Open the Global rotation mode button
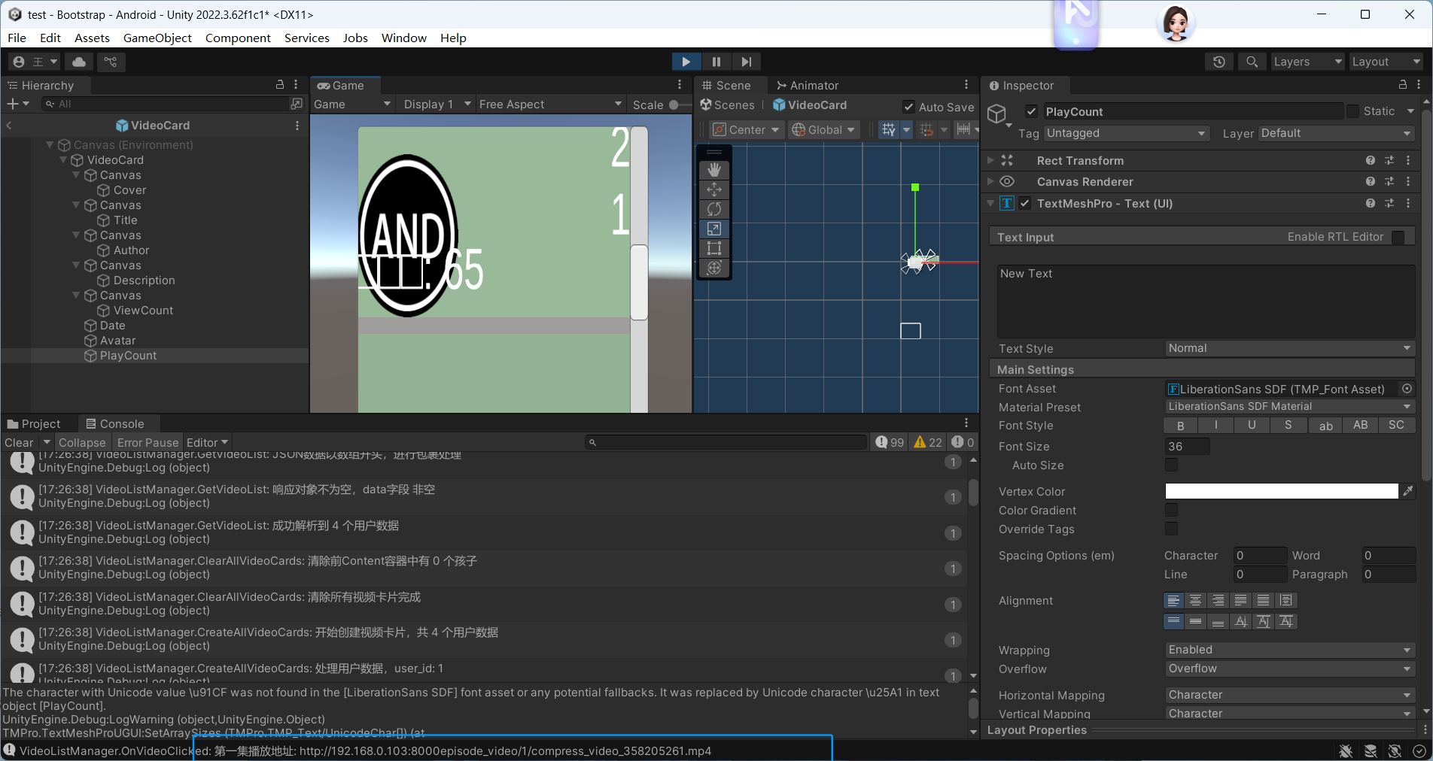The image size is (1433, 761). (824, 130)
